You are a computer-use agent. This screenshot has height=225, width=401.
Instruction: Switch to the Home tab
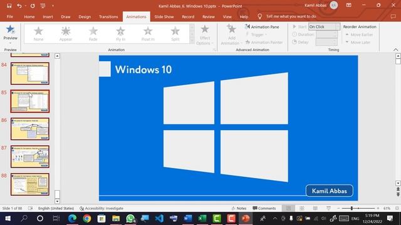(29, 17)
